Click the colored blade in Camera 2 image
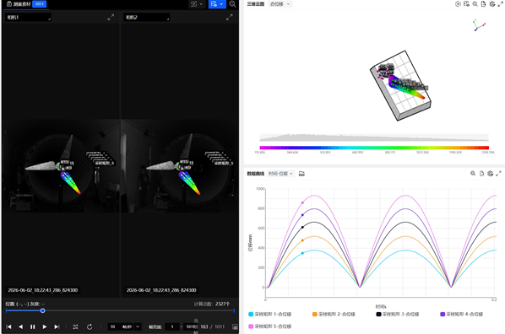This screenshot has width=505, height=334. pos(190,183)
